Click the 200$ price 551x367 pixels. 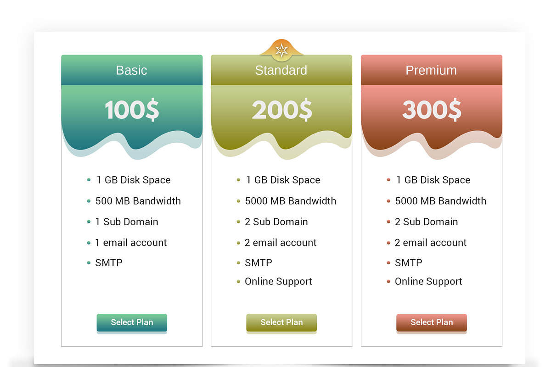pyautogui.click(x=281, y=110)
